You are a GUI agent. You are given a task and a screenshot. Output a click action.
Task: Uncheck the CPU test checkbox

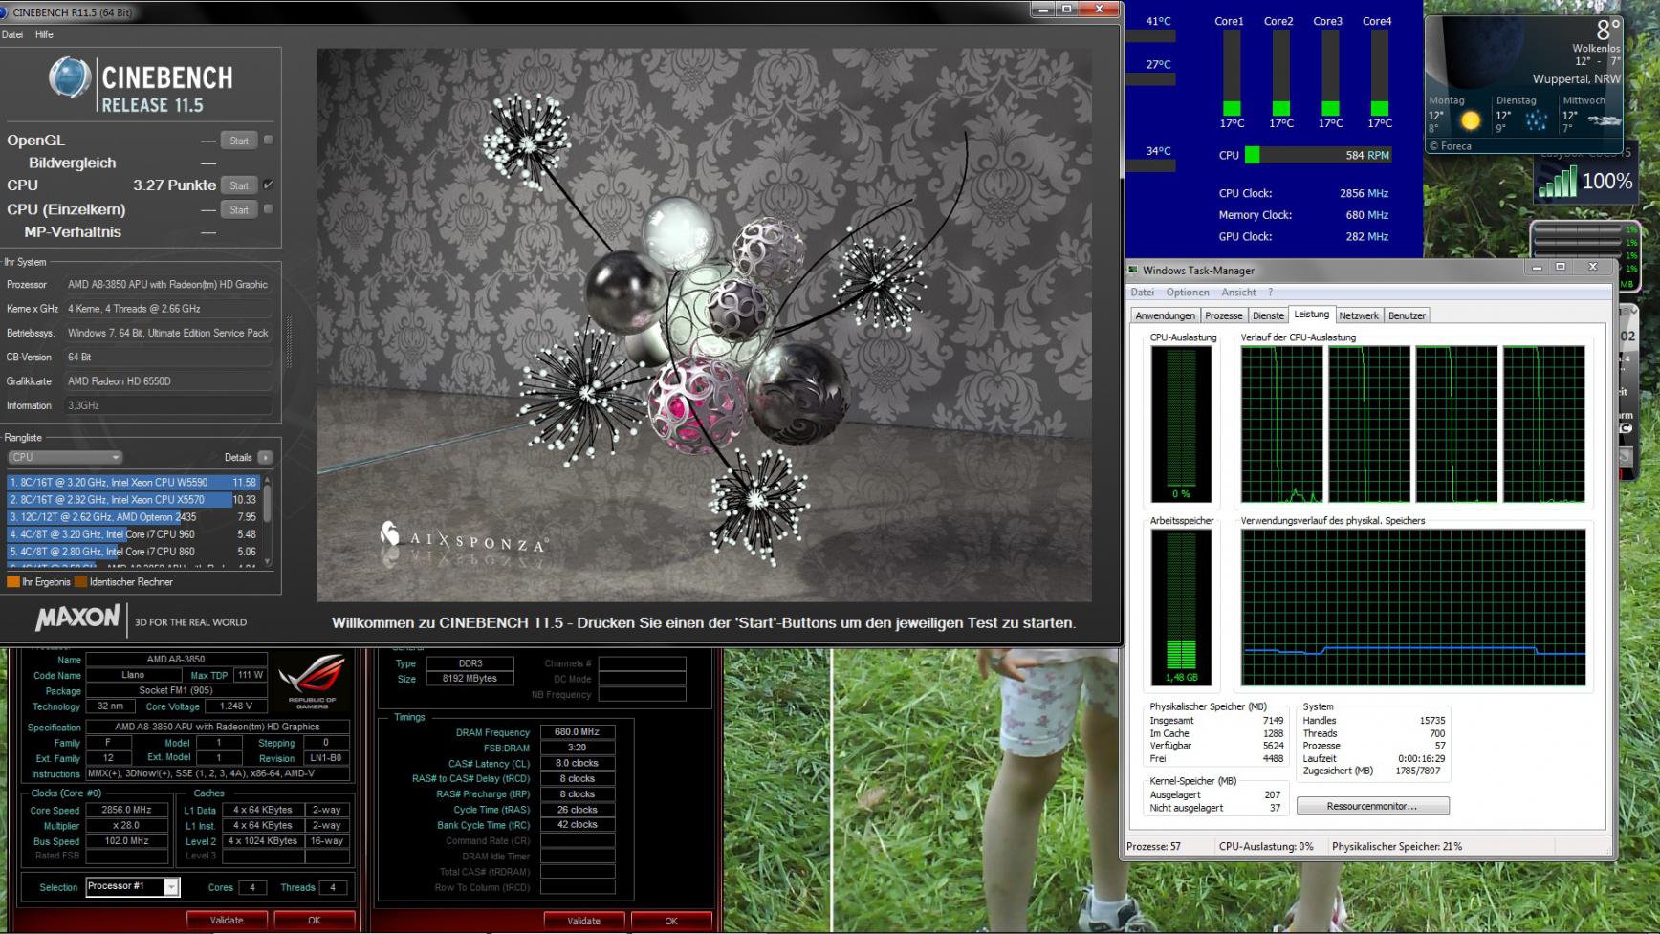(x=269, y=185)
